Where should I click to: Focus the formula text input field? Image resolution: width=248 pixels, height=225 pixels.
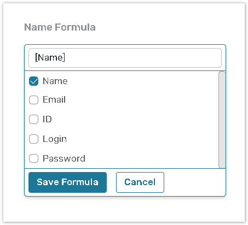tap(125, 58)
